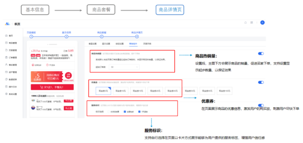Viewport: 303px width, 143px height.
Task: Click the 已售 50件 sales text
Action: (x=69, y=51)
